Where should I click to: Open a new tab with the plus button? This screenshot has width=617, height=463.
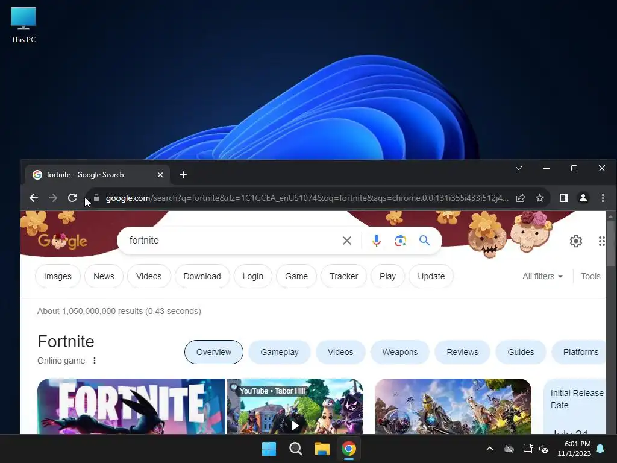183,175
